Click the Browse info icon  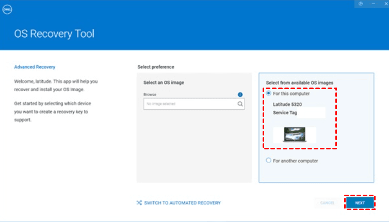coord(240,94)
